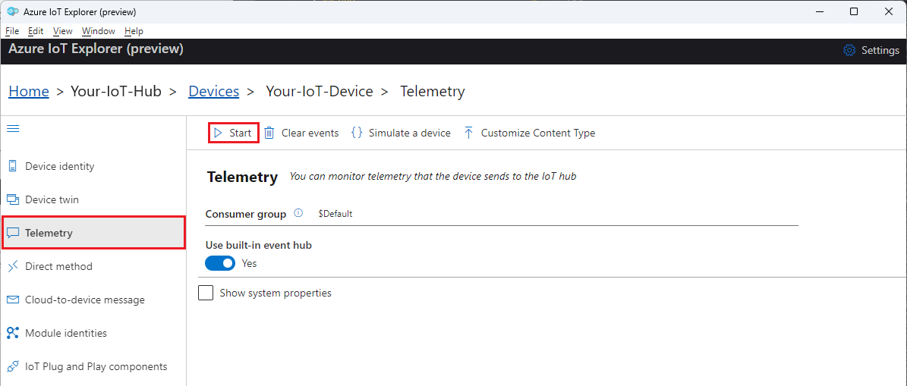Select the Device identity sidebar icon
Screen dimensions: 907x386
tap(13, 166)
